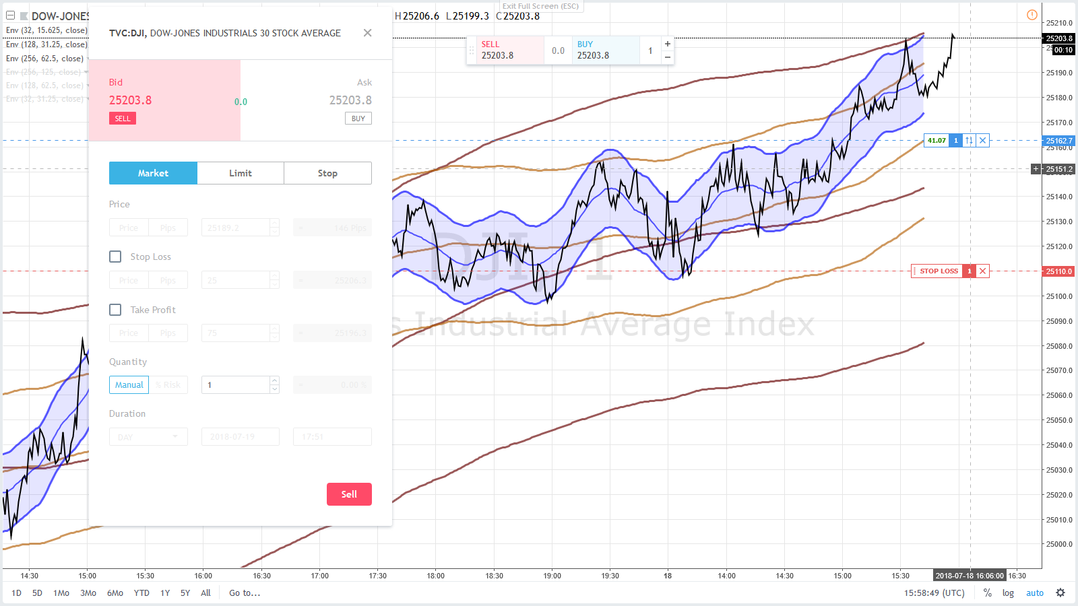Image resolution: width=1078 pixels, height=606 pixels.
Task: Select the 5D time range
Action: pyautogui.click(x=37, y=593)
